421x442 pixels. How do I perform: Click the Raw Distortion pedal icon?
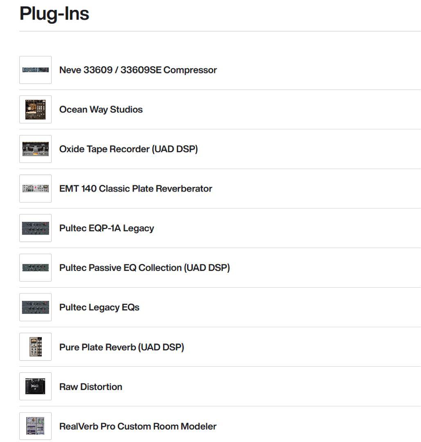tap(35, 386)
